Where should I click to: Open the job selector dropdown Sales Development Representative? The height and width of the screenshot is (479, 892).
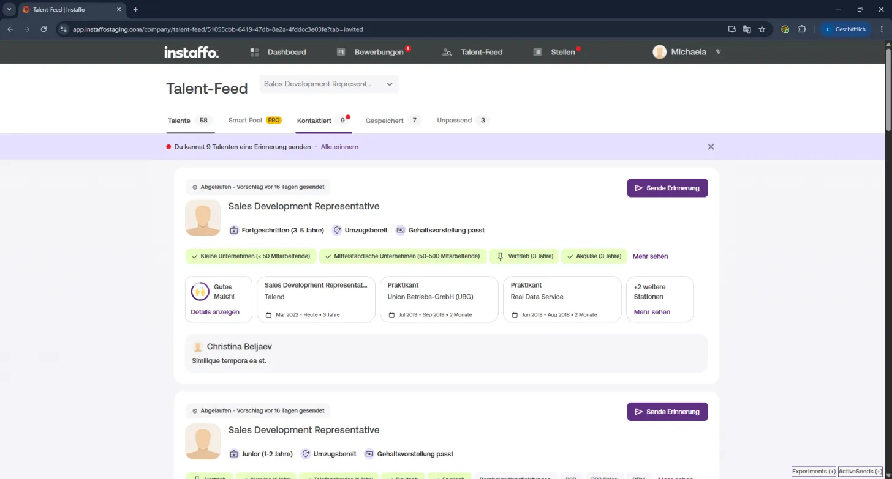[x=329, y=84]
